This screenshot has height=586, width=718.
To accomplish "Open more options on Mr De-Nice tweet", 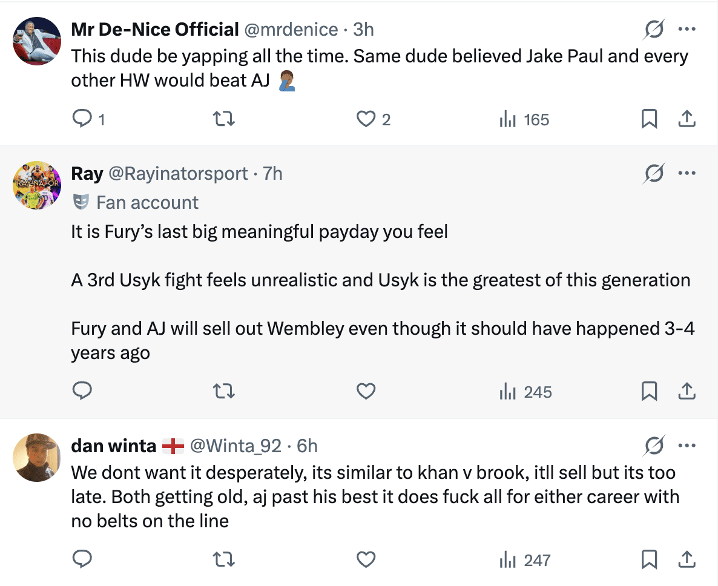I will click(x=687, y=28).
